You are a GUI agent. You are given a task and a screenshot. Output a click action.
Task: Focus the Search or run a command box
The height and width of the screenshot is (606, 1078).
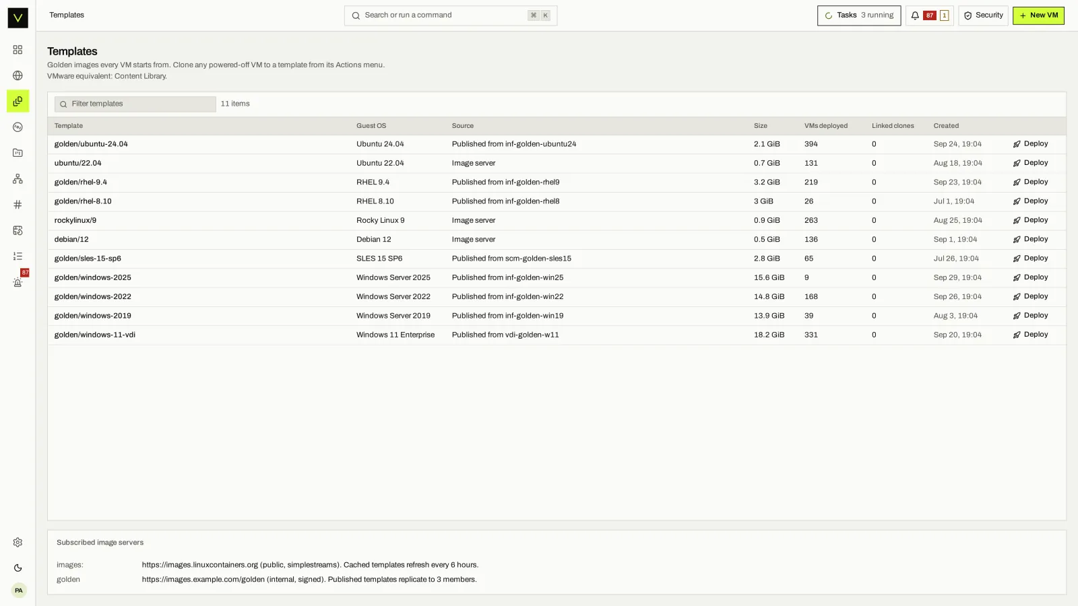(x=451, y=15)
